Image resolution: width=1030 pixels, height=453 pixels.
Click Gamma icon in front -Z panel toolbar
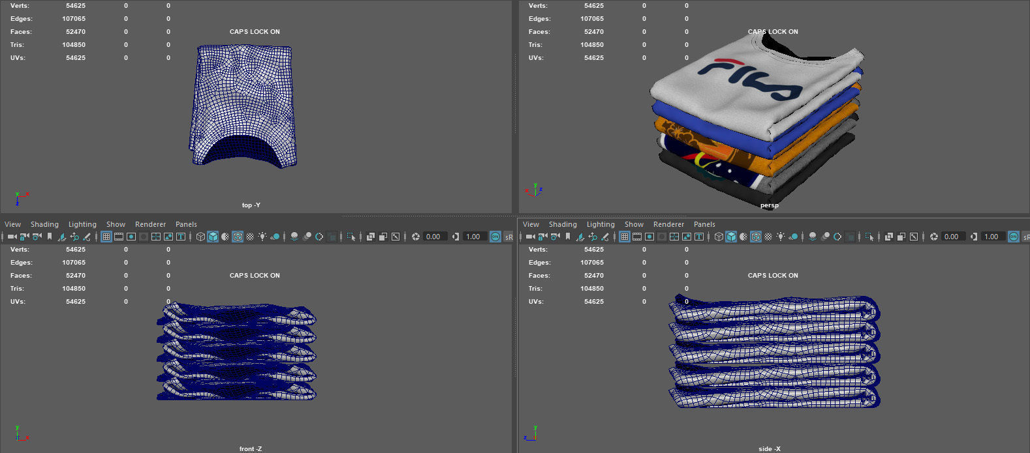point(455,237)
